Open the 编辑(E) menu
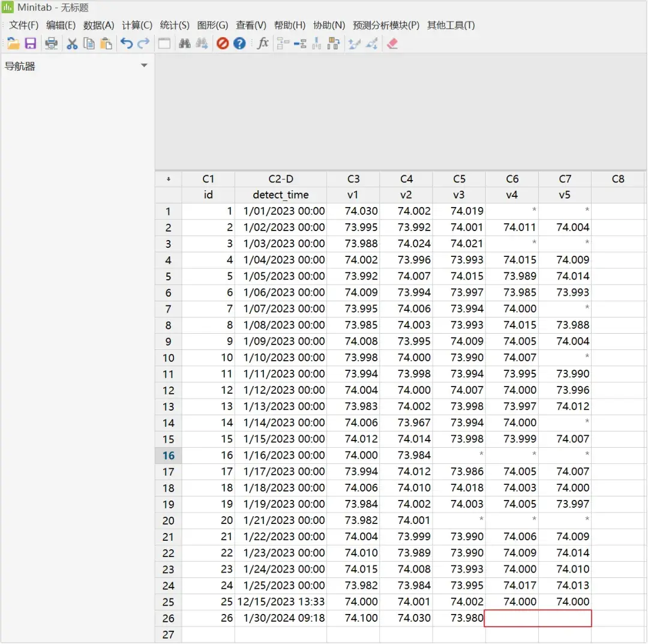This screenshot has height=644, width=648. click(61, 25)
